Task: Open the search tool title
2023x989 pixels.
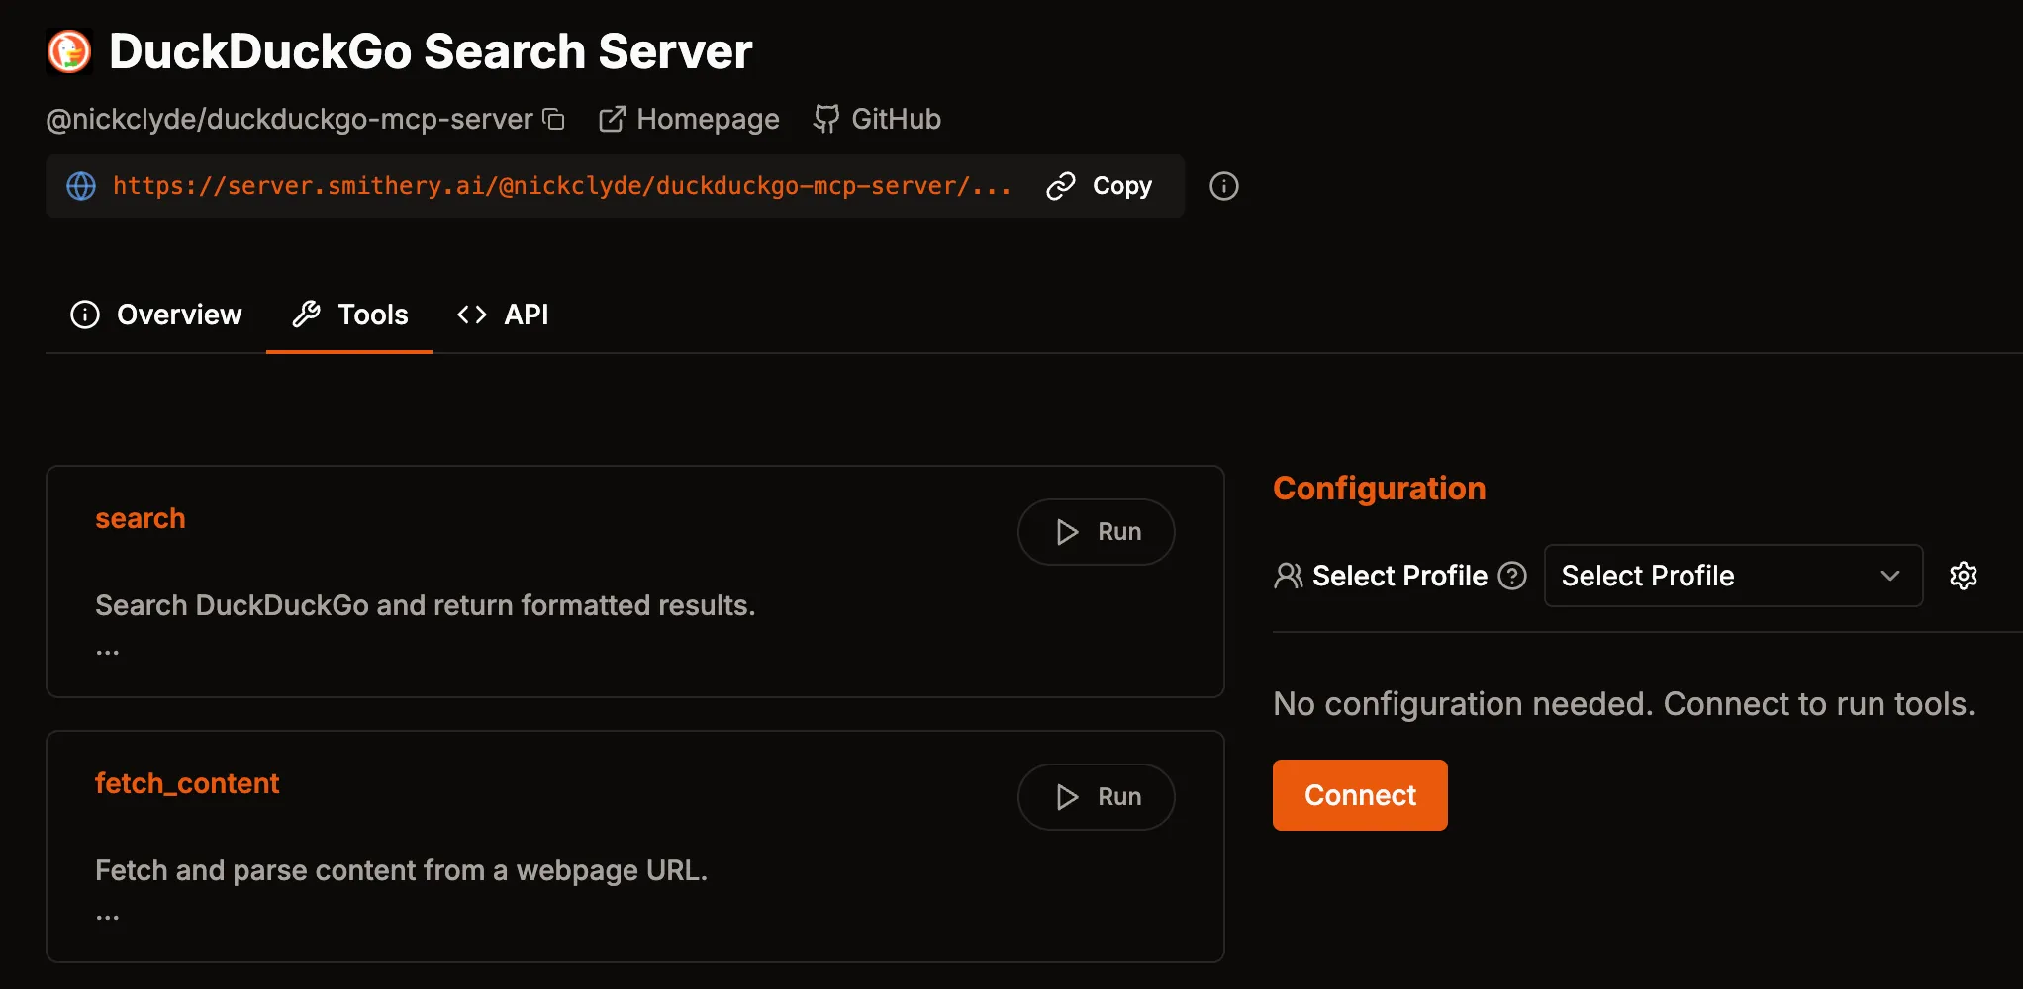Action: [141, 519]
